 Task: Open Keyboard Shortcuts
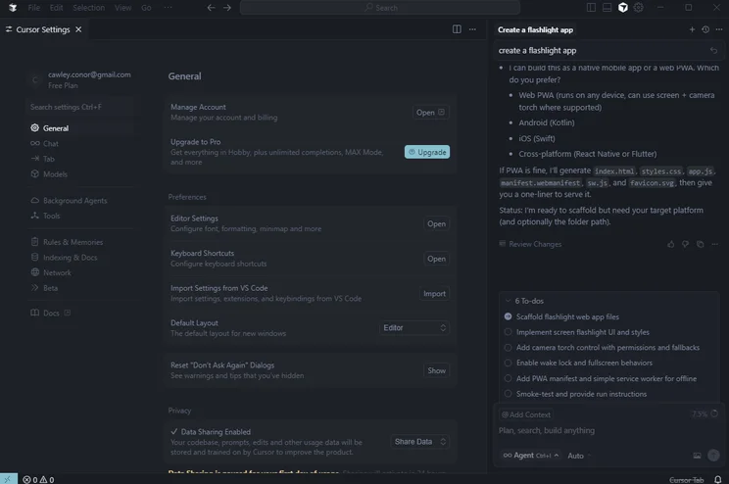click(x=436, y=259)
